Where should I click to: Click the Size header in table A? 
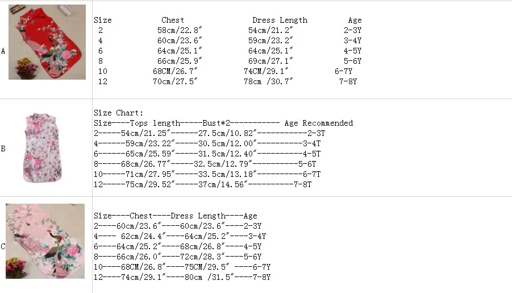pyautogui.click(x=102, y=20)
